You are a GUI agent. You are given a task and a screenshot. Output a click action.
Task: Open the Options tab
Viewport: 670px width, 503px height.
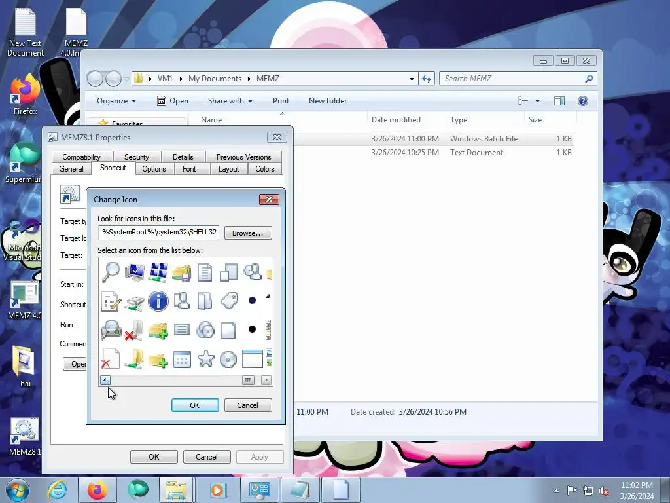pyautogui.click(x=154, y=169)
